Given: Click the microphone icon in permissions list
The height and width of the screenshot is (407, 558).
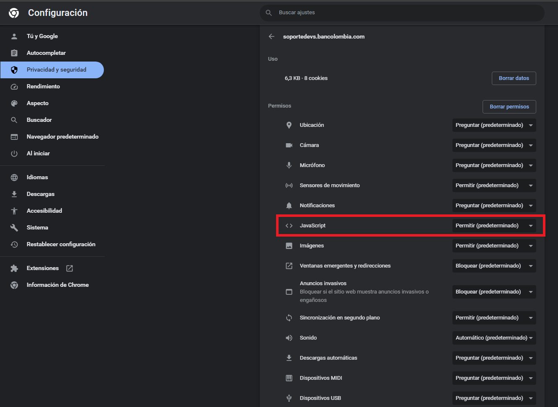Looking at the screenshot, I should [x=289, y=165].
